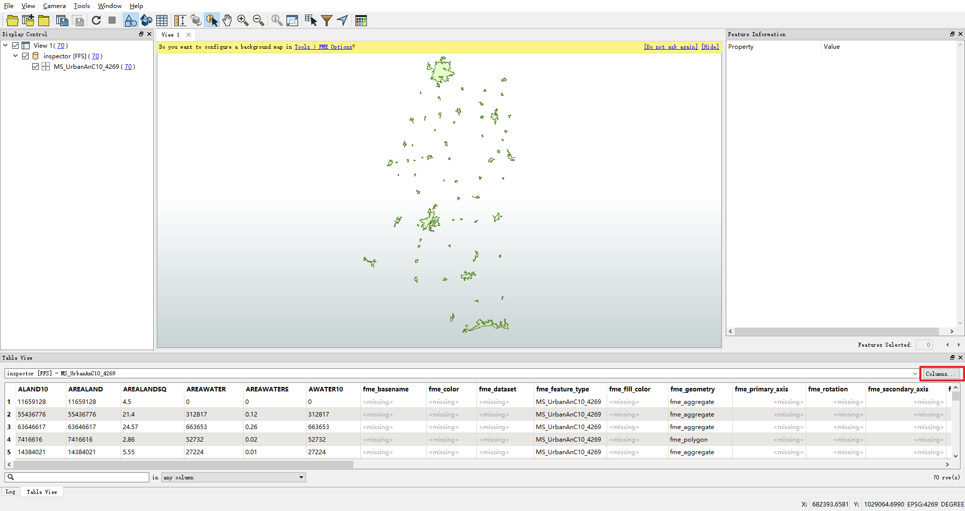Image resolution: width=965 pixels, height=511 pixels.
Task: Select the Query info-cursor tool
Action: pos(212,21)
